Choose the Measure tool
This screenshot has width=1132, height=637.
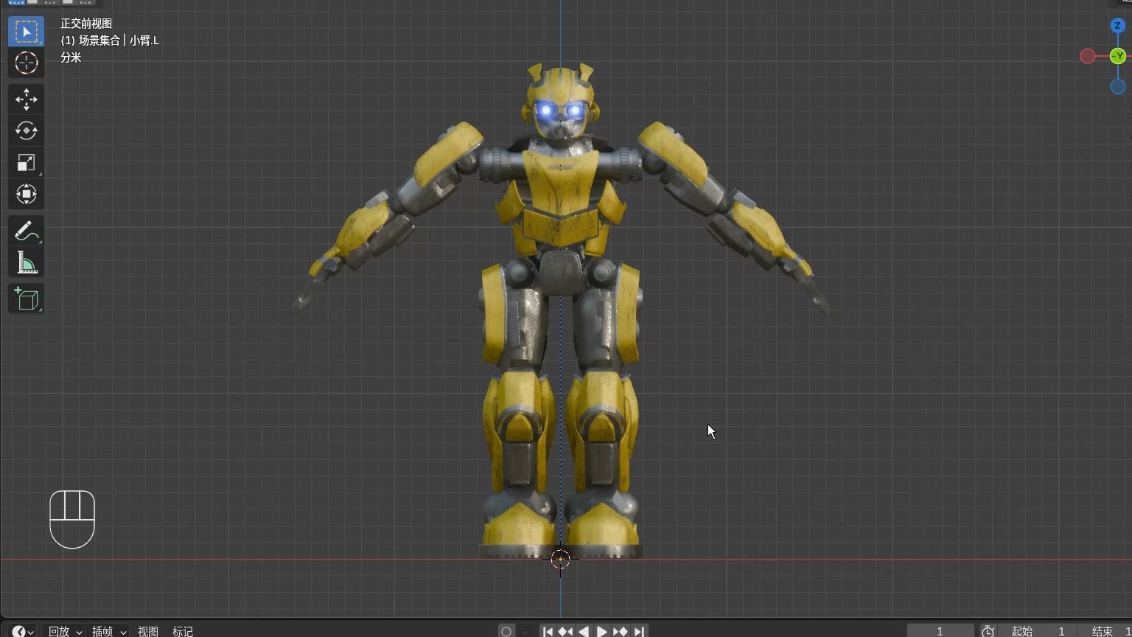point(26,262)
